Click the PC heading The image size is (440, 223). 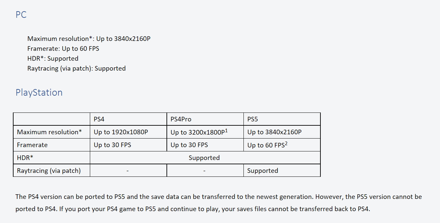click(x=21, y=15)
